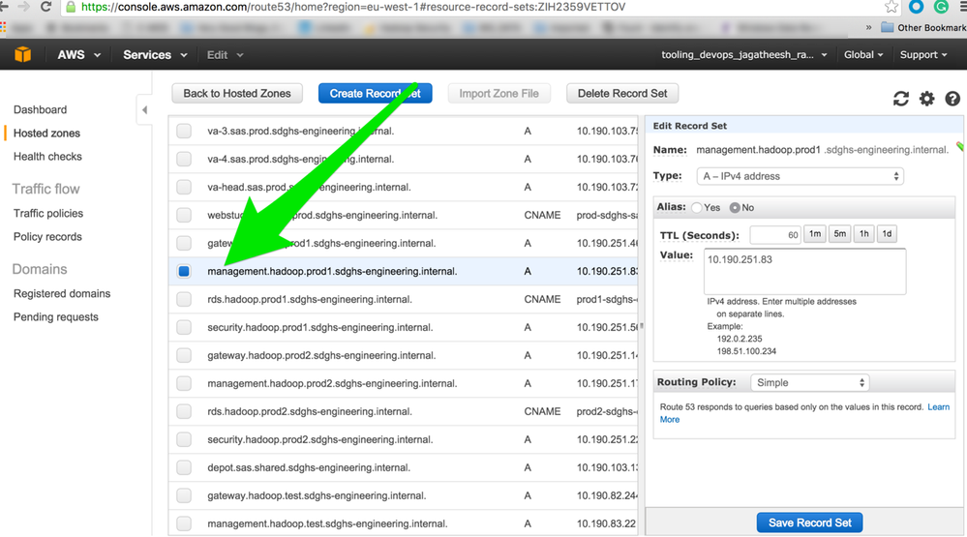Viewport: 967px width, 537px height.
Task: Select row depot.sas.shared.sdghs-engineering.internal.
Action: (404, 467)
